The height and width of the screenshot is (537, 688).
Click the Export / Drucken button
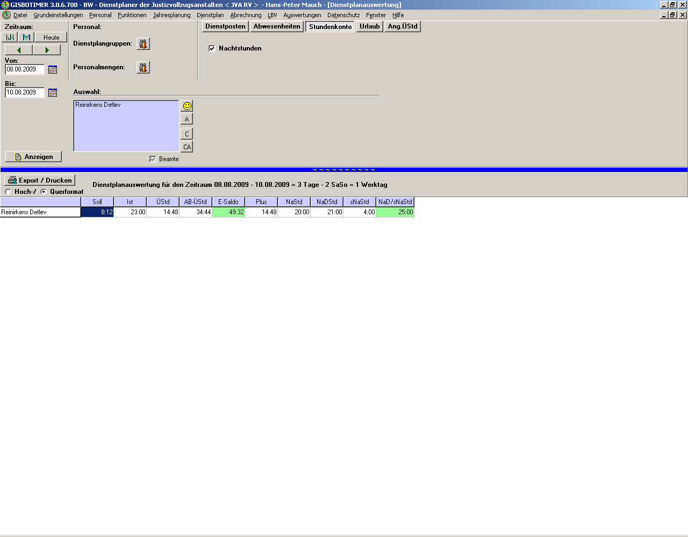40,180
